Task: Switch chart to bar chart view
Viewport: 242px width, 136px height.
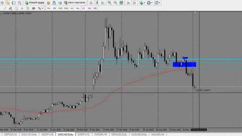Action: coord(91,3)
